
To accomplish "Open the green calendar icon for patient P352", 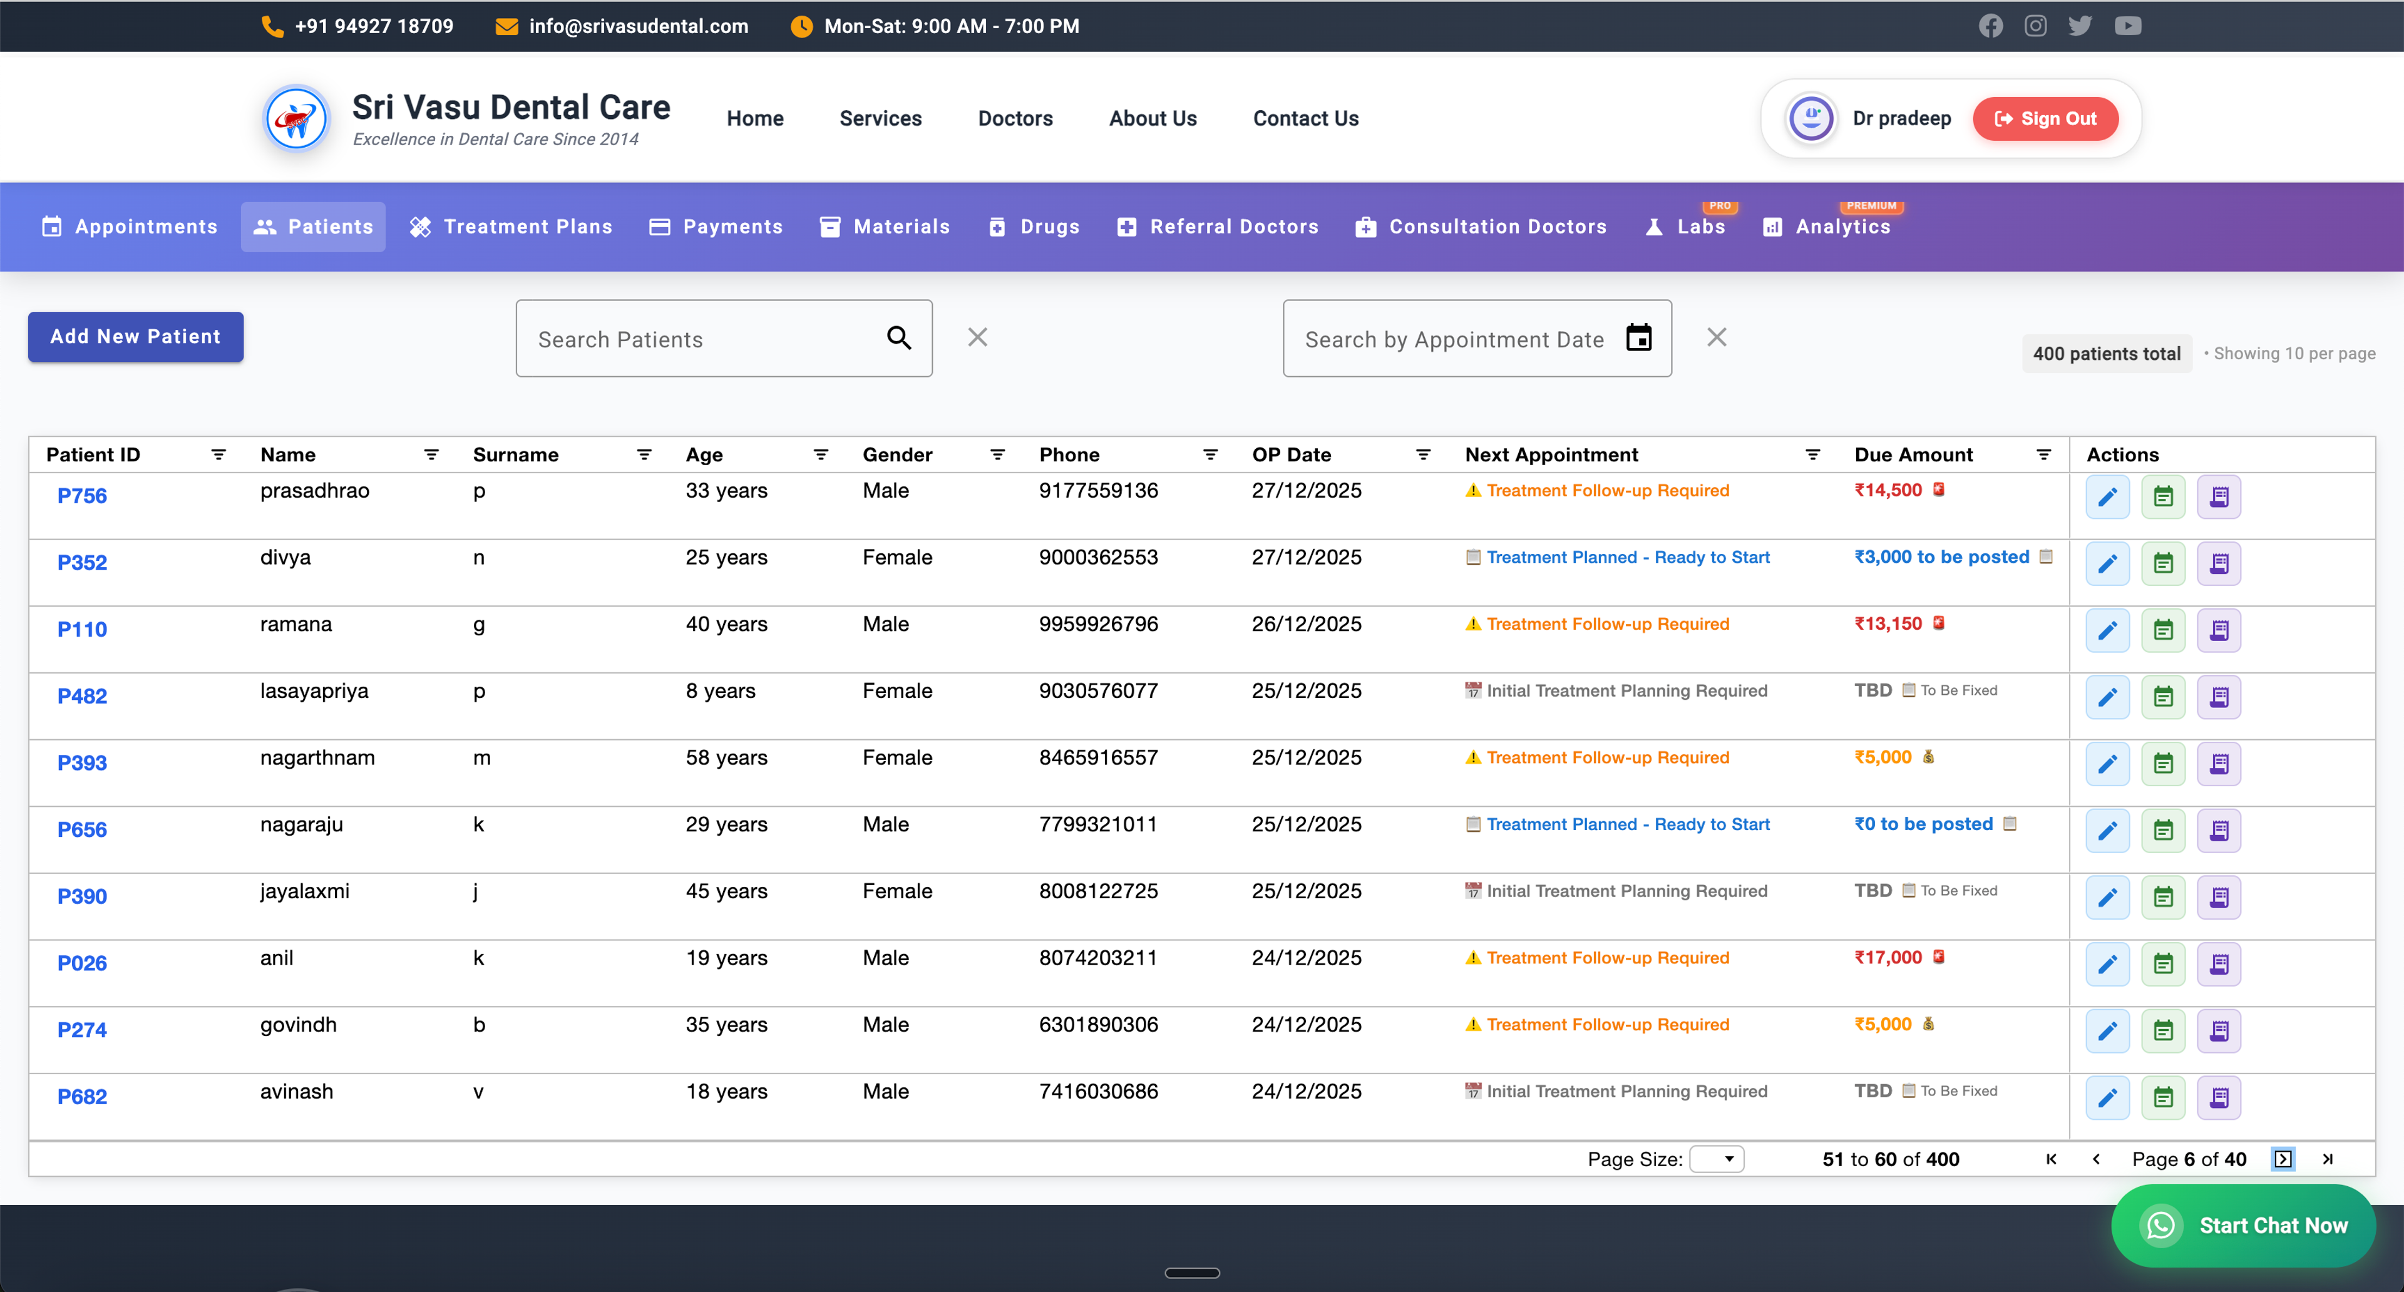I will pos(2162,563).
